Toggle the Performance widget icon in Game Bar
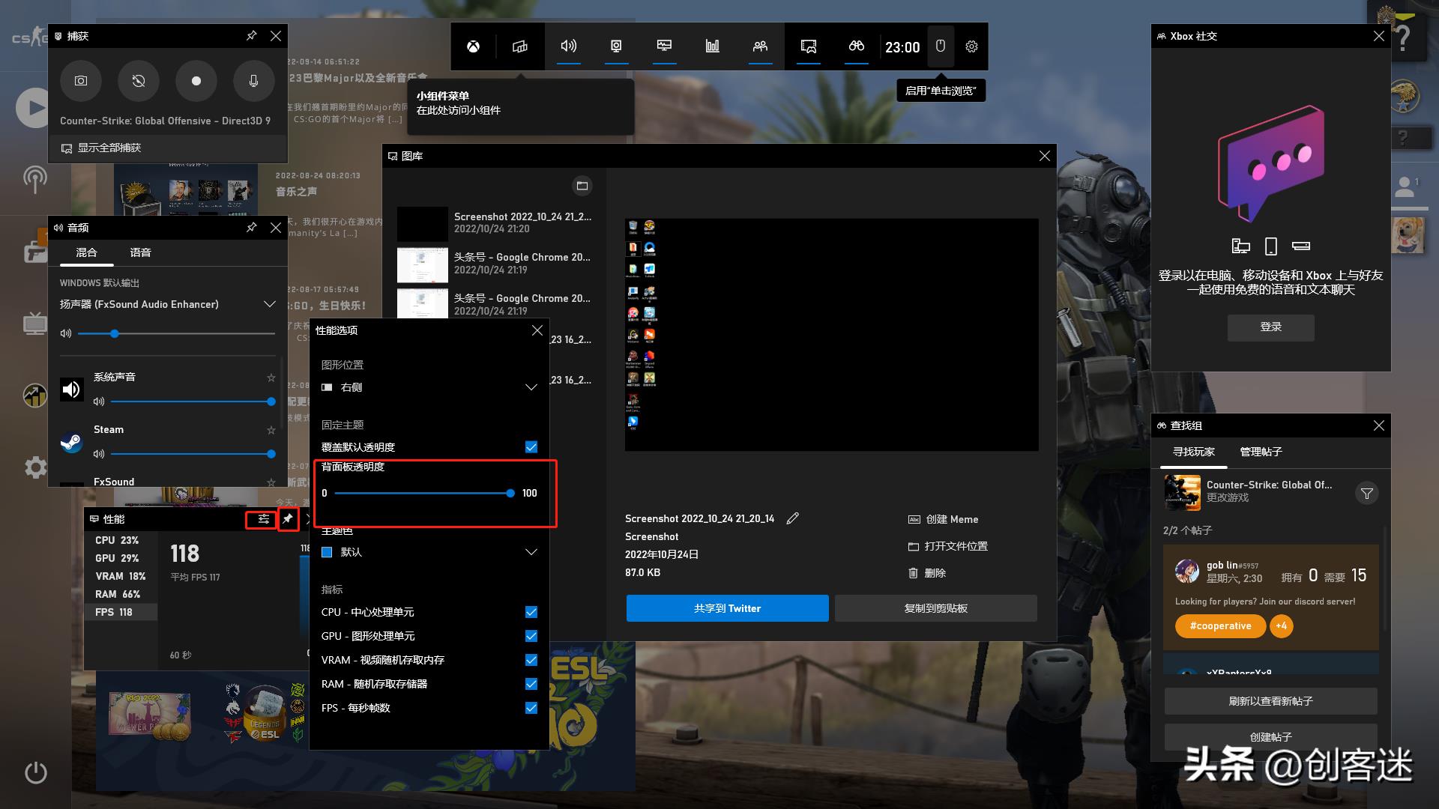Screen dimensions: 1439x809 (664, 46)
